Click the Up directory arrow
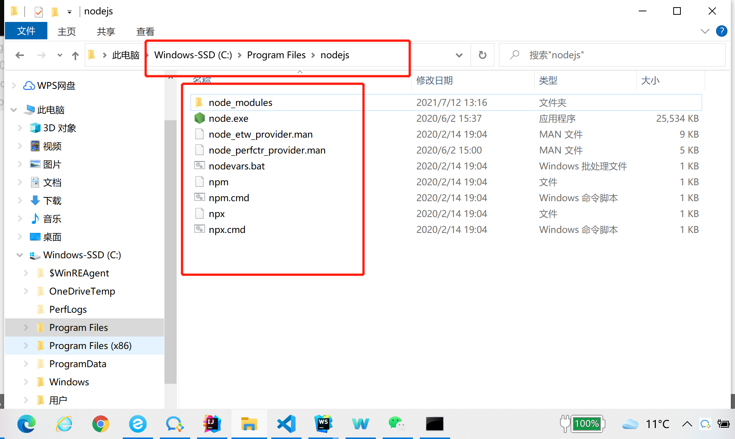Image resolution: width=735 pixels, height=439 pixels. tap(75, 56)
